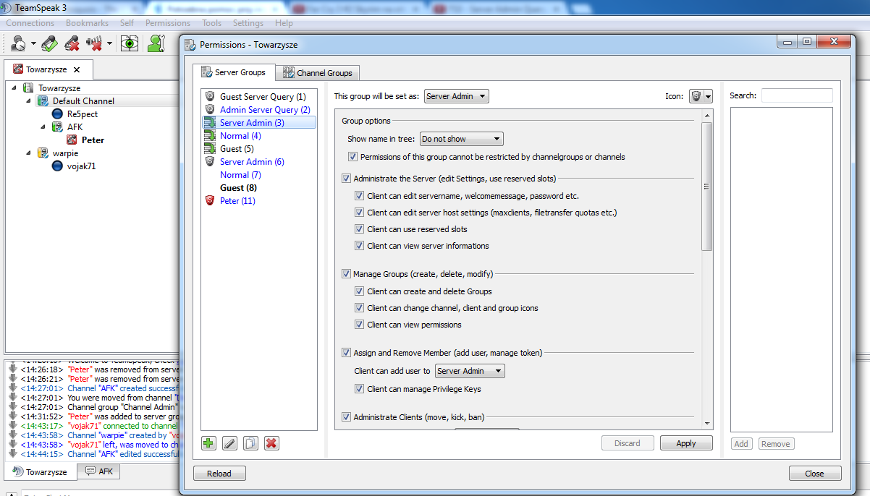Viewport: 870px width, 496px height.
Task: Close the Towarzysze server tab with its X
Action: coord(77,70)
